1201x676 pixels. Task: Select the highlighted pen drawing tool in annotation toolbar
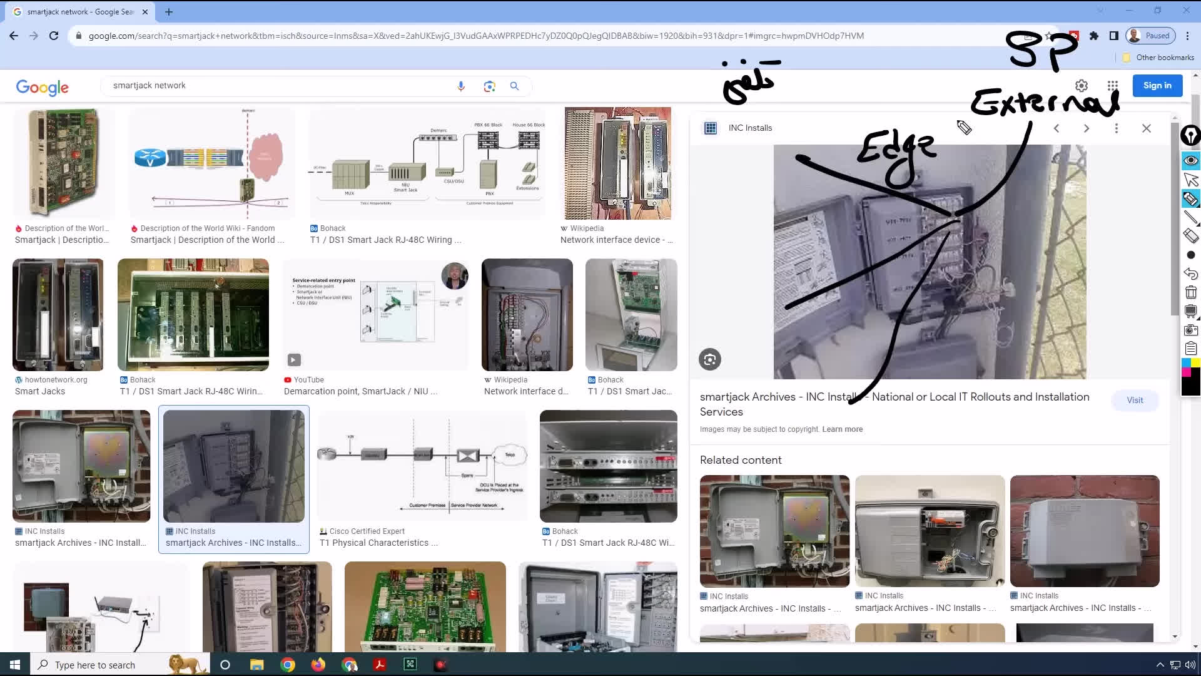click(x=1190, y=199)
